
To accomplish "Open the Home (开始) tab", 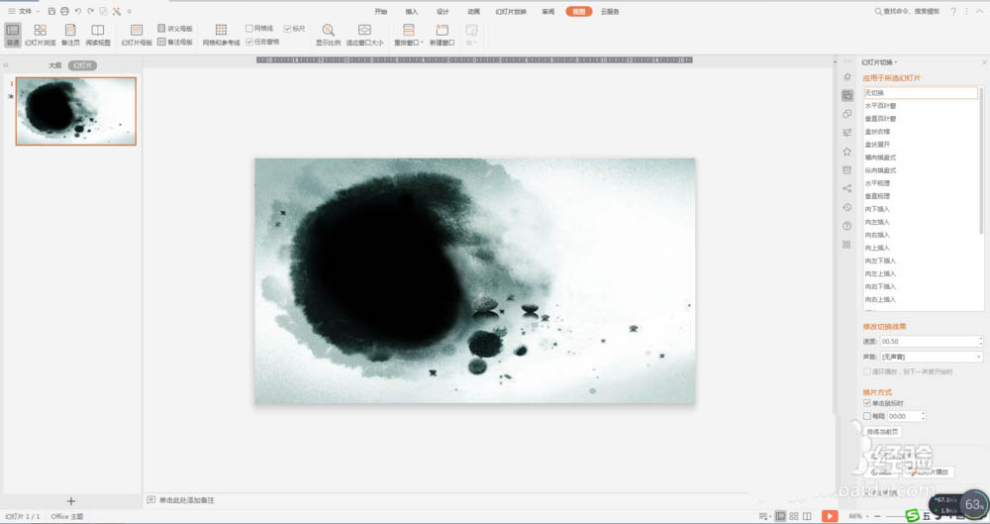I will [x=381, y=11].
